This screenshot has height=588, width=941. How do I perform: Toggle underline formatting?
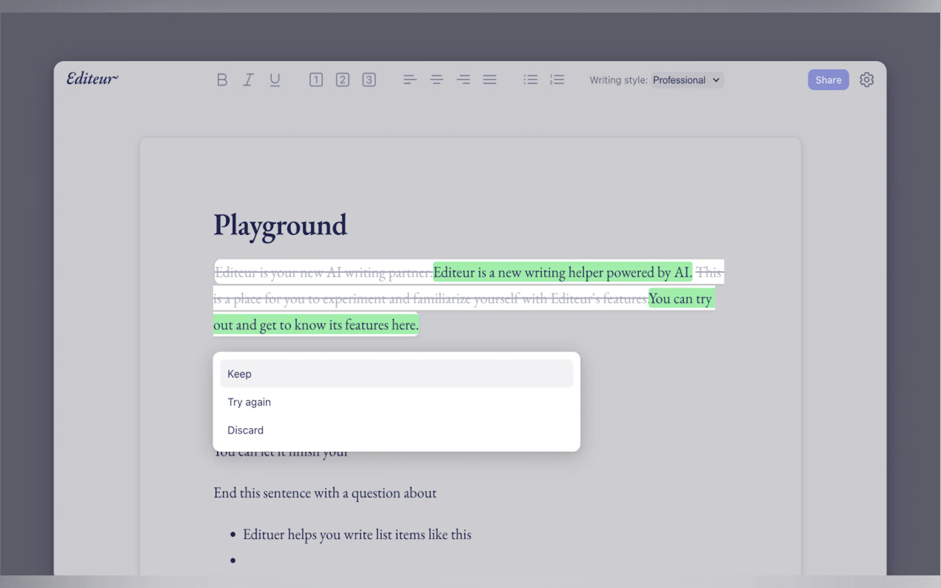coord(275,80)
